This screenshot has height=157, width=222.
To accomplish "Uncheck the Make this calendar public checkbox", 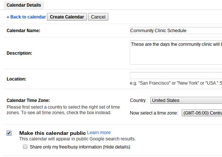I will coord(9,133).
